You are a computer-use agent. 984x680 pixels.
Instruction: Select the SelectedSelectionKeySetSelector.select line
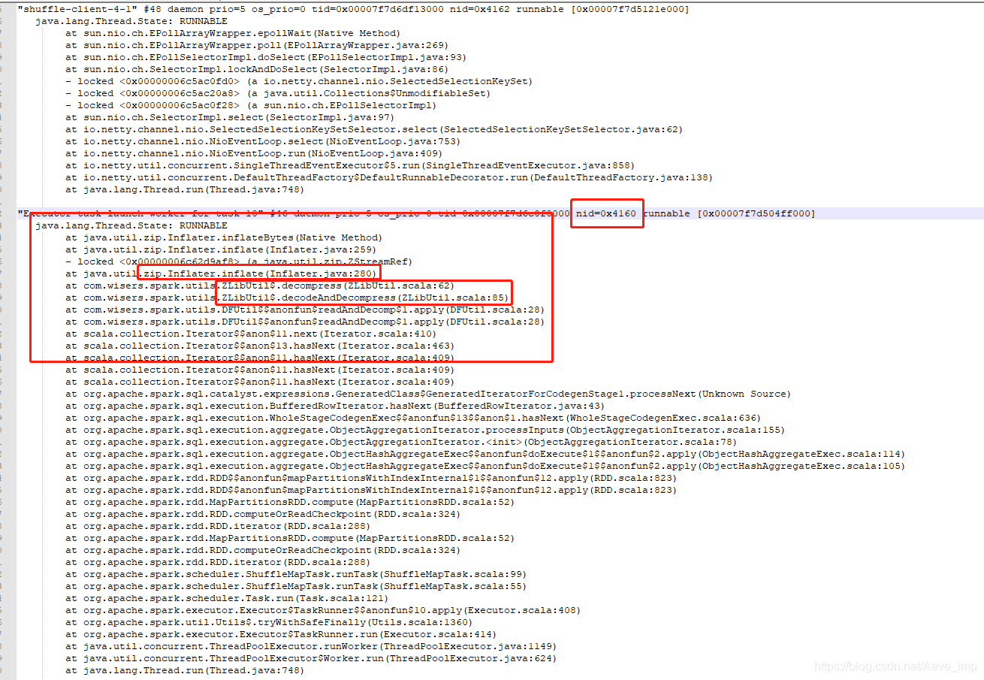(x=374, y=129)
